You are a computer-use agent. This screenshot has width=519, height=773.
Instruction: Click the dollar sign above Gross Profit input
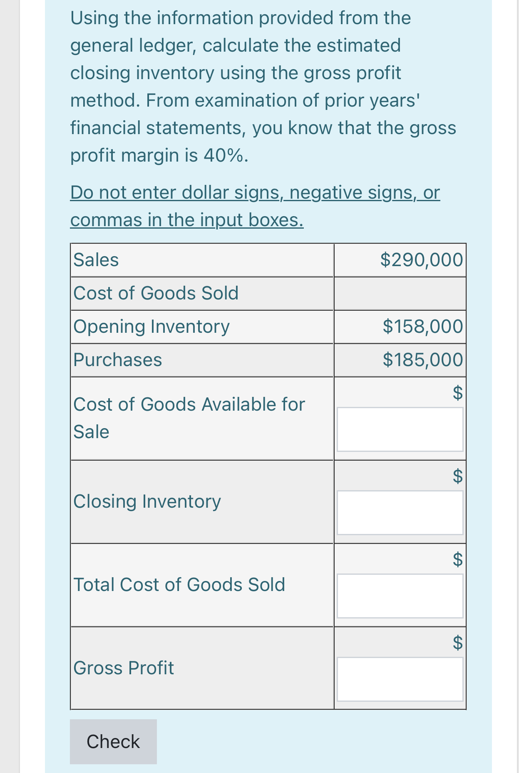pos(457,643)
